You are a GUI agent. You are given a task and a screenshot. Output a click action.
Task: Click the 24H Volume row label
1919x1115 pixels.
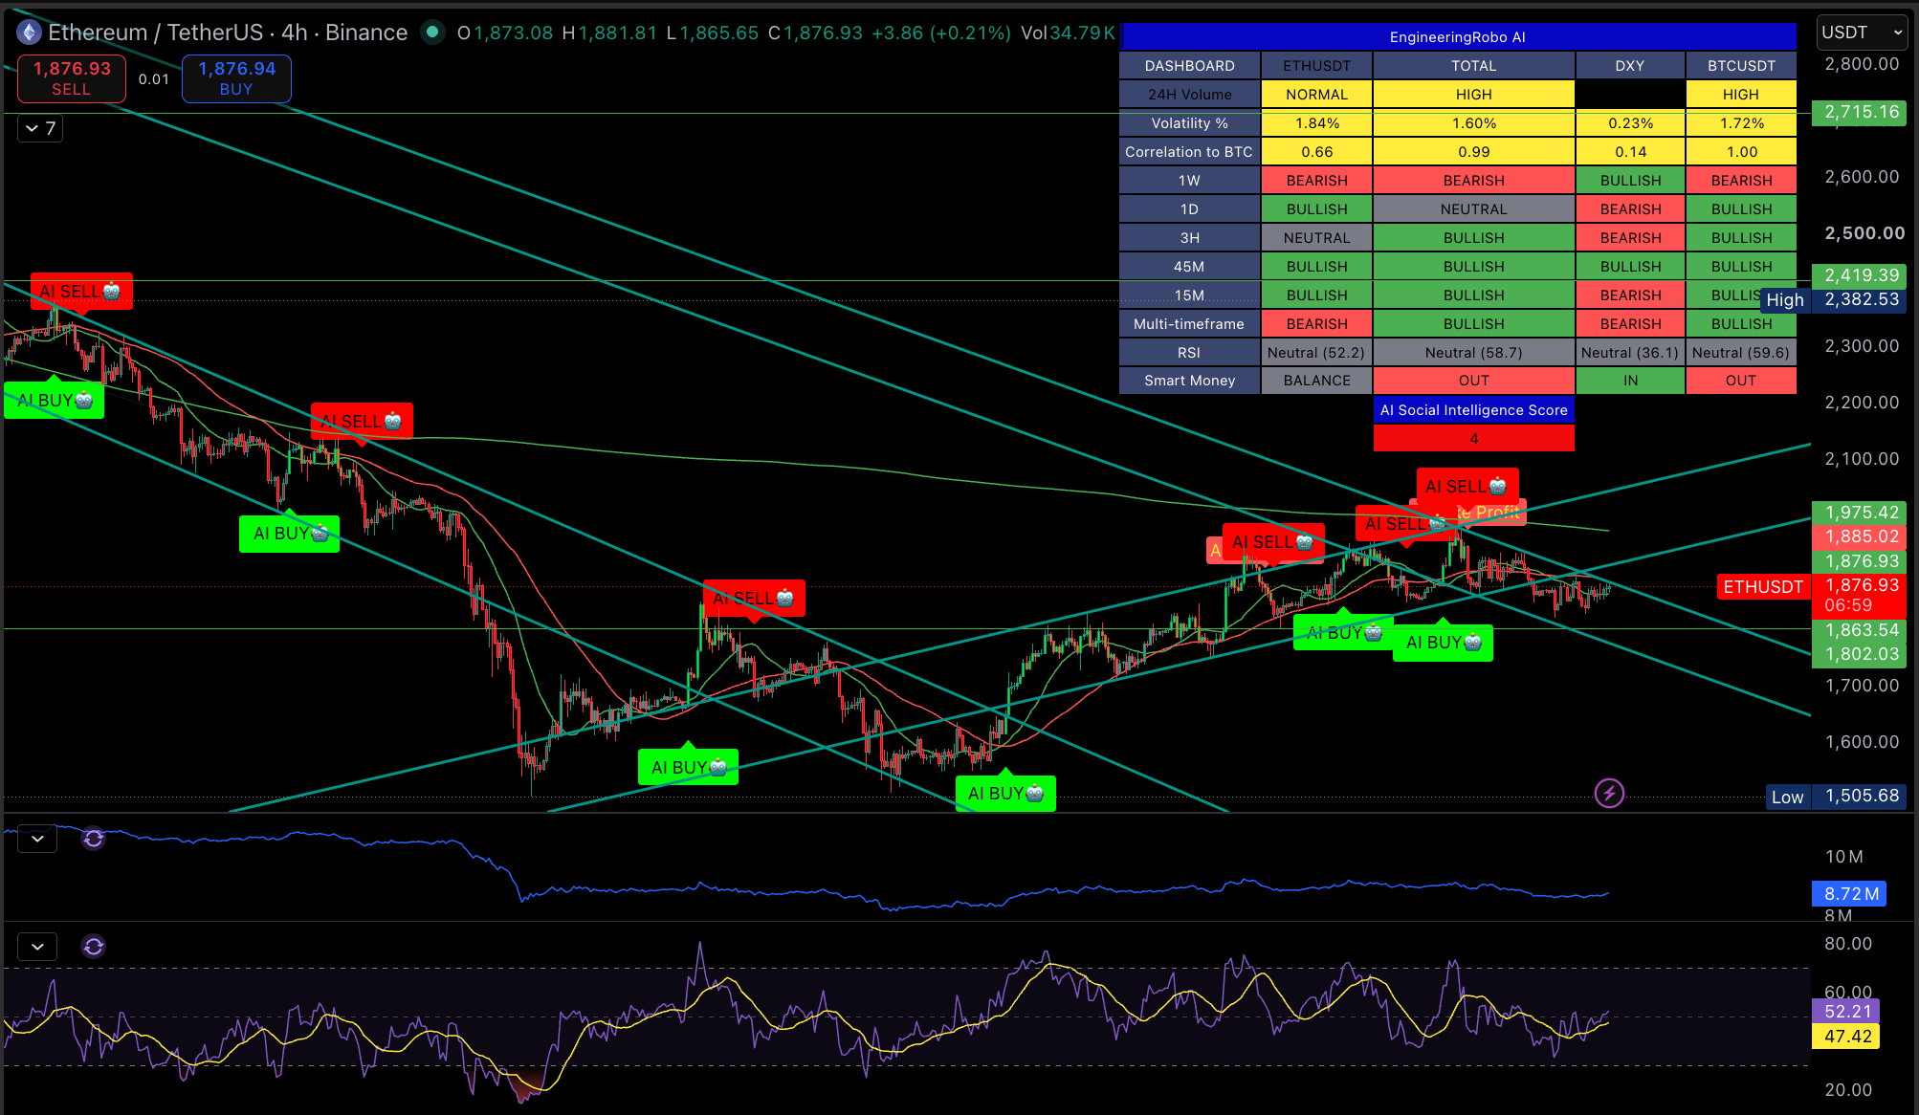pyautogui.click(x=1190, y=95)
